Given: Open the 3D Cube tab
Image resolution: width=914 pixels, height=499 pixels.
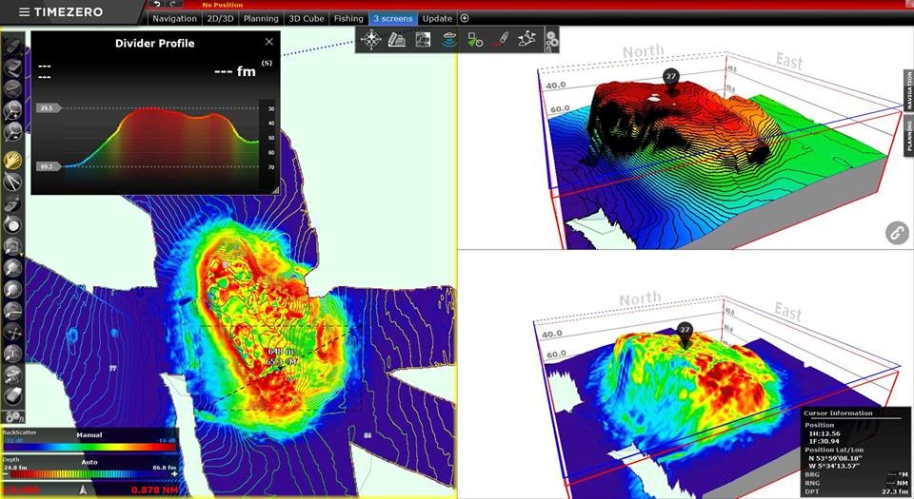Looking at the screenshot, I should [306, 18].
